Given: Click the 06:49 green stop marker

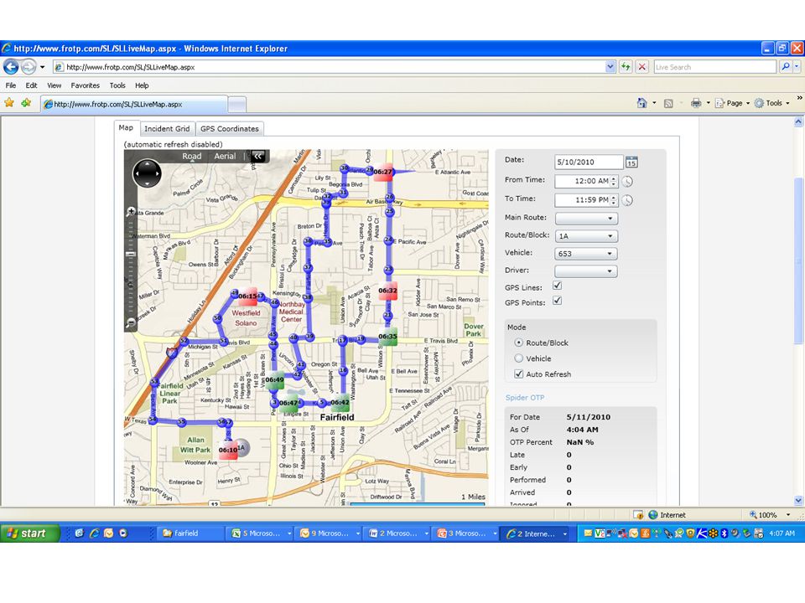Looking at the screenshot, I should 275,379.
